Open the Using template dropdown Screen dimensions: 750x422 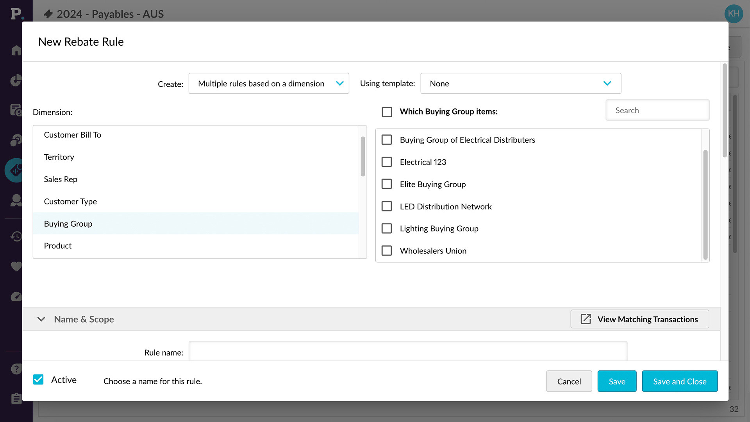(520, 83)
